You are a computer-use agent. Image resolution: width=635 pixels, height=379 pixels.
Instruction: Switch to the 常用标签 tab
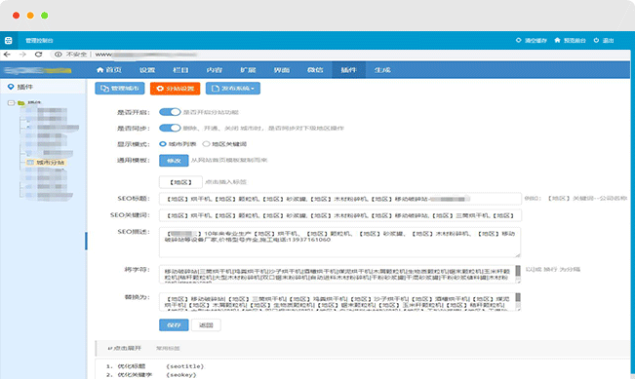click(x=168, y=348)
